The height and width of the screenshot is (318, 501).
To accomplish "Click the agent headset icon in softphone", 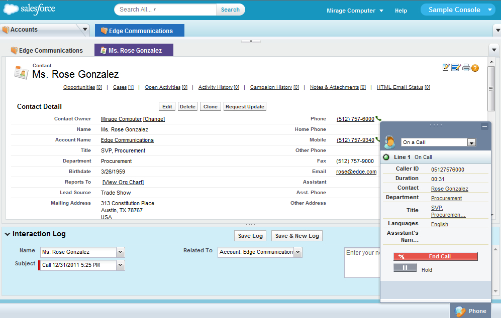I will [x=390, y=142].
